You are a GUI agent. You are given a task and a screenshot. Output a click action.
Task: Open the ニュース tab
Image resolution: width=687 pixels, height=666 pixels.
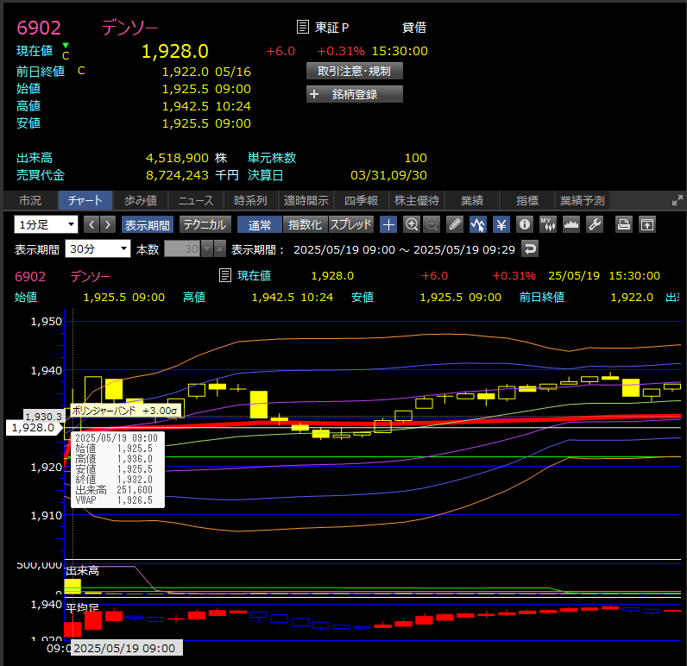click(x=196, y=200)
